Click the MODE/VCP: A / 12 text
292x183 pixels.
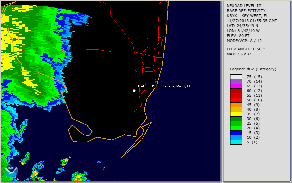pyautogui.click(x=244, y=41)
